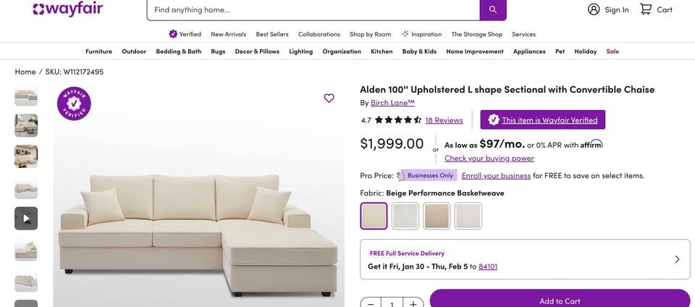Choose the second light gray fabric swatch

point(405,216)
